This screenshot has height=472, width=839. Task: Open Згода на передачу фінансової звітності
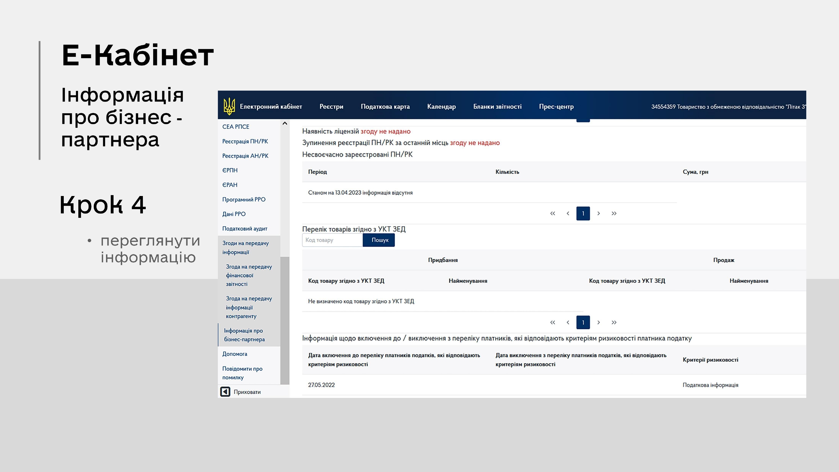249,275
